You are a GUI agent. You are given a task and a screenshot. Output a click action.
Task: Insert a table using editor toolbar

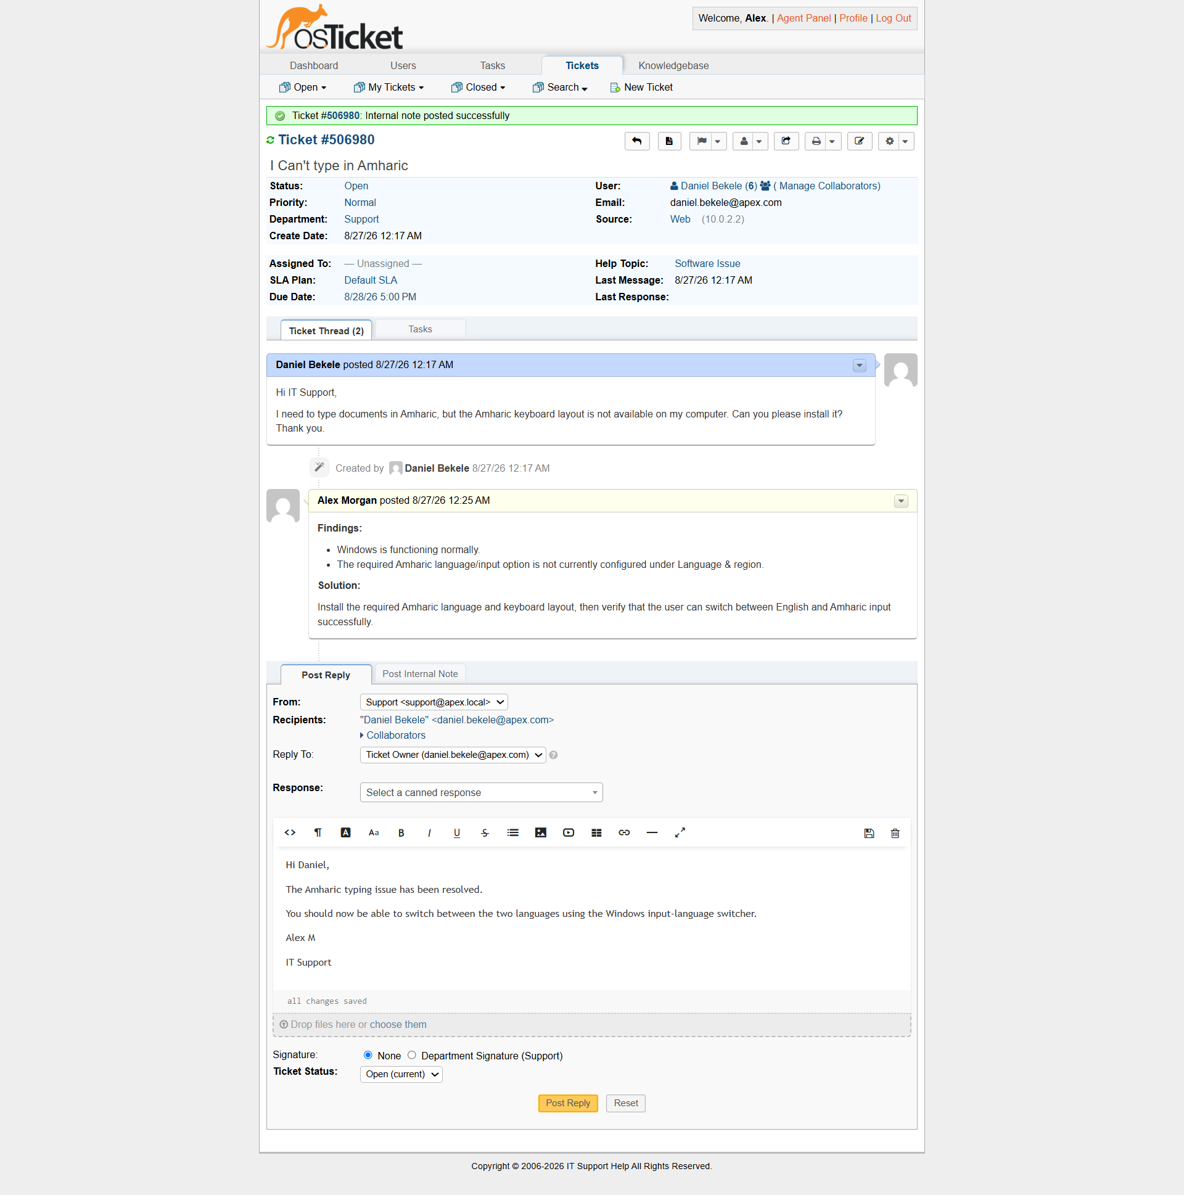(596, 832)
